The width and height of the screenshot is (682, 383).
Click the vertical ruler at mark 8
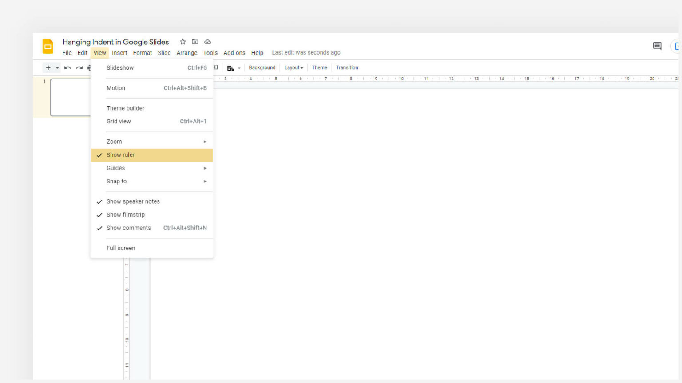pyautogui.click(x=127, y=290)
